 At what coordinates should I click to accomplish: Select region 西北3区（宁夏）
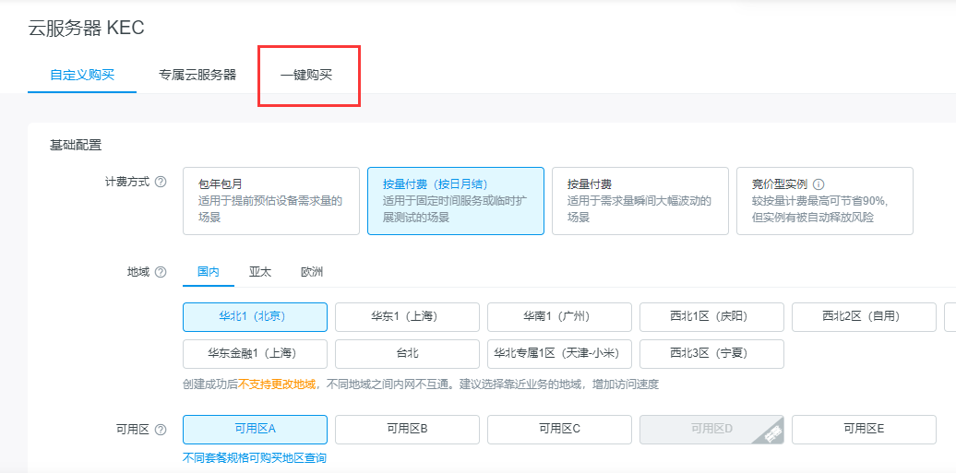coord(711,354)
